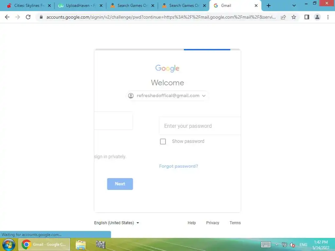
Task: Switch the ENG input language
Action: 303,245
